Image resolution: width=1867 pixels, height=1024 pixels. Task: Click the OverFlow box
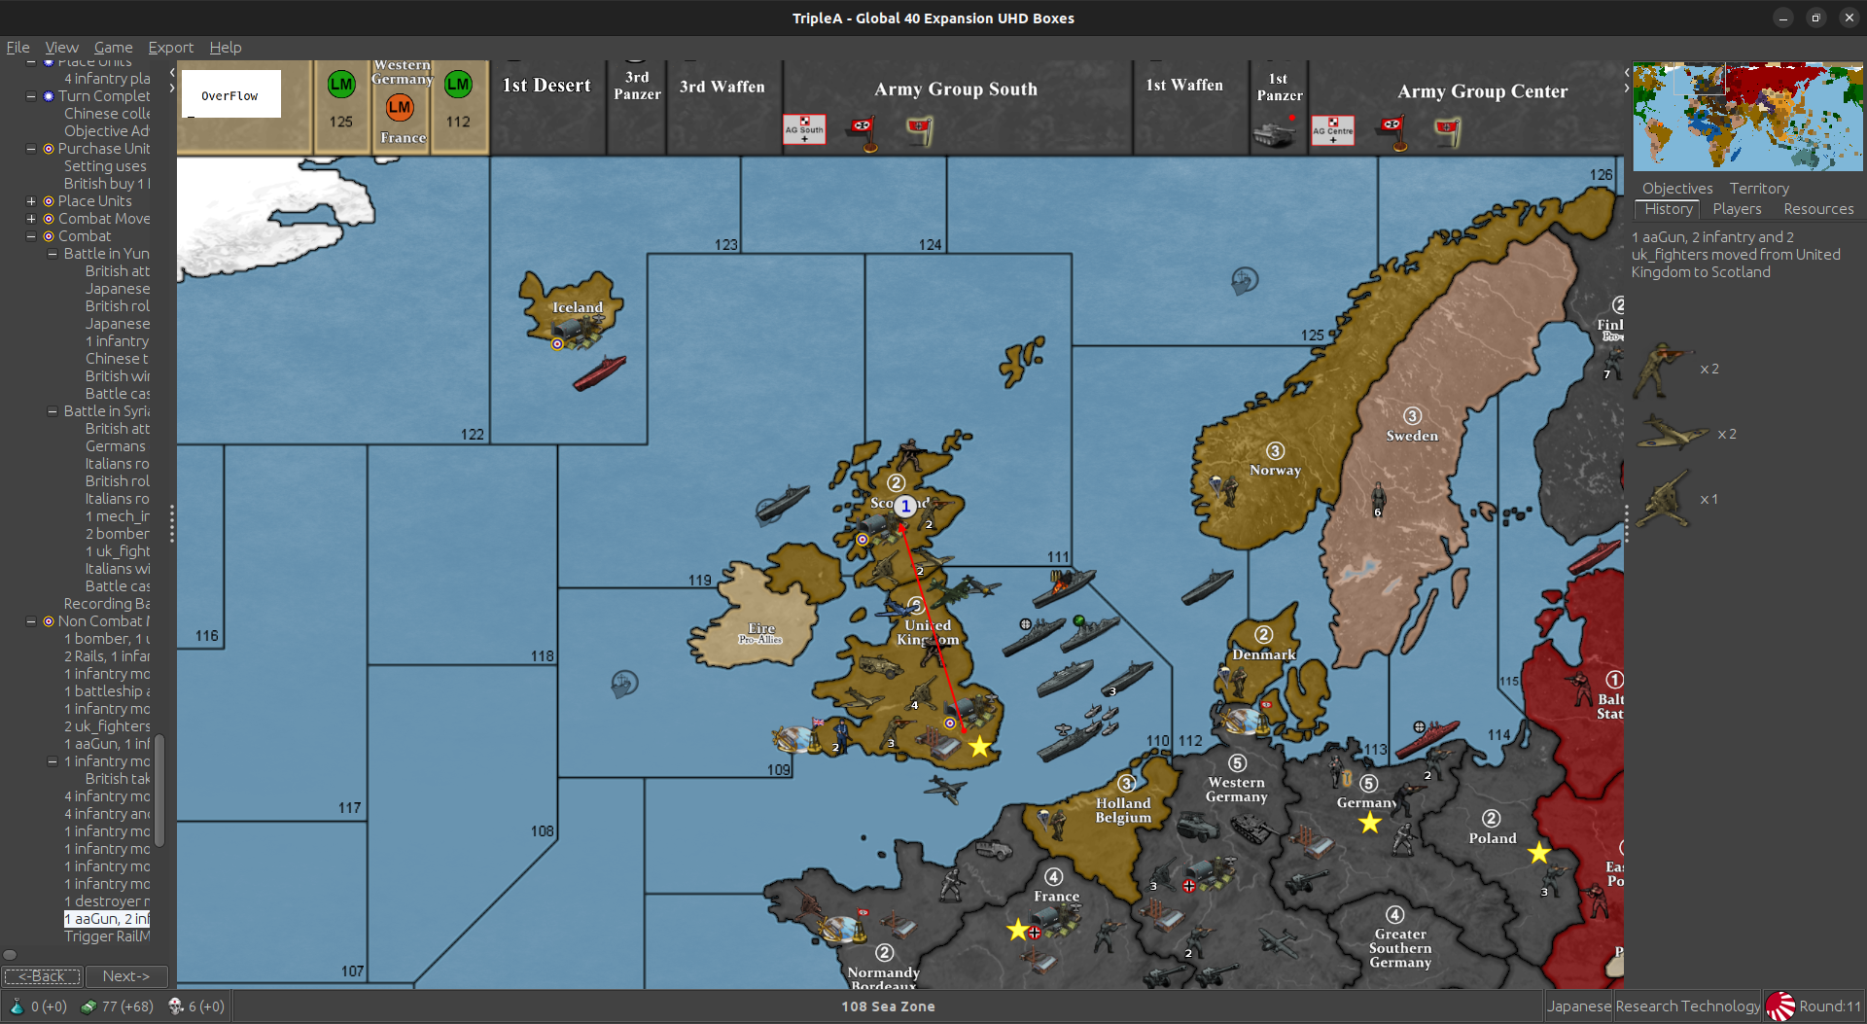tap(230, 93)
